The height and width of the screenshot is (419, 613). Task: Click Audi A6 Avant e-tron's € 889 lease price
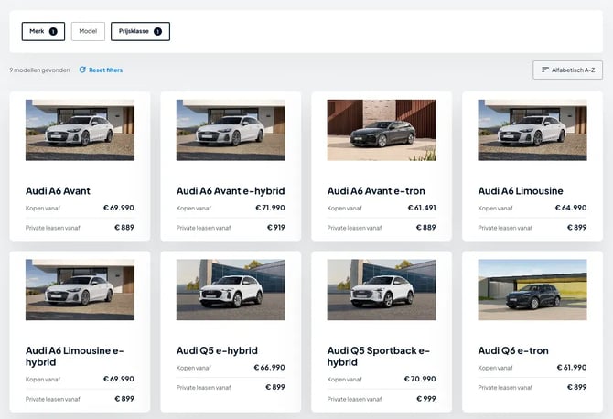(x=425, y=227)
